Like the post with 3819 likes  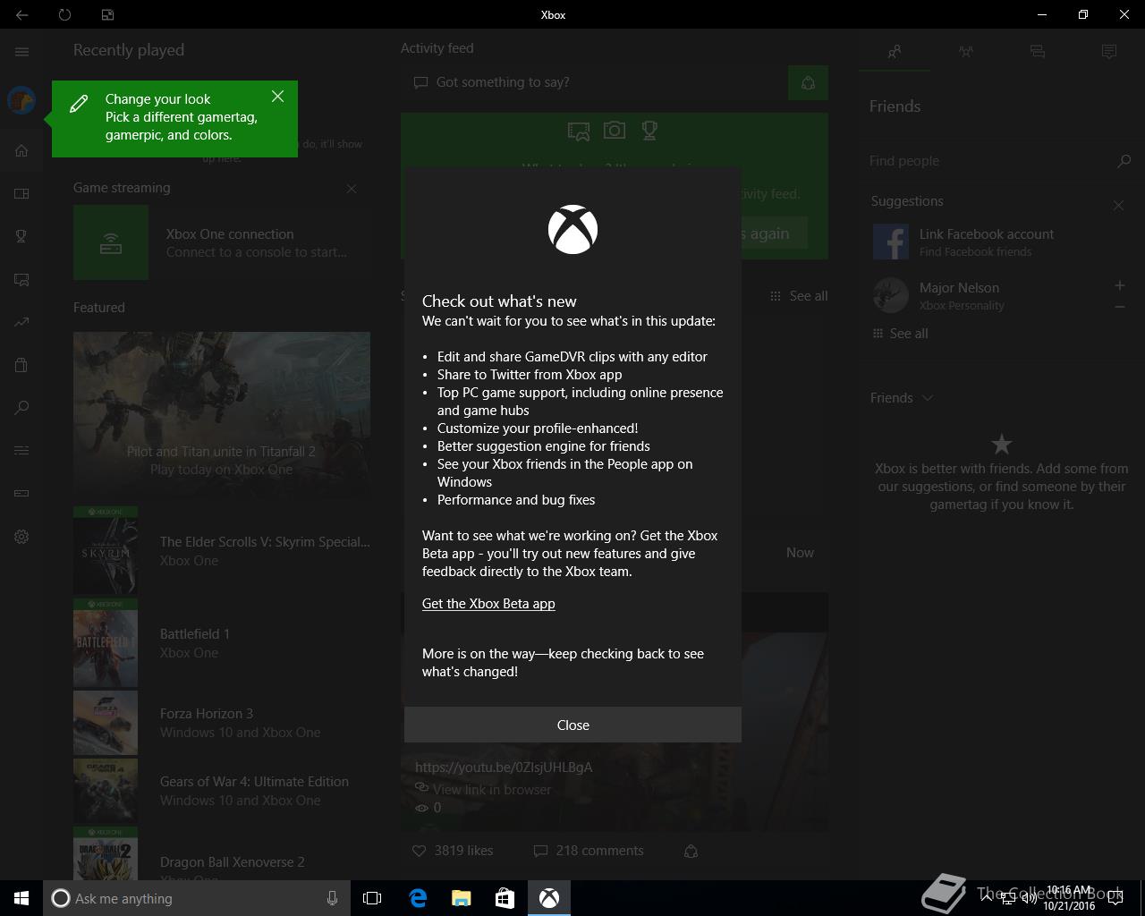(453, 851)
